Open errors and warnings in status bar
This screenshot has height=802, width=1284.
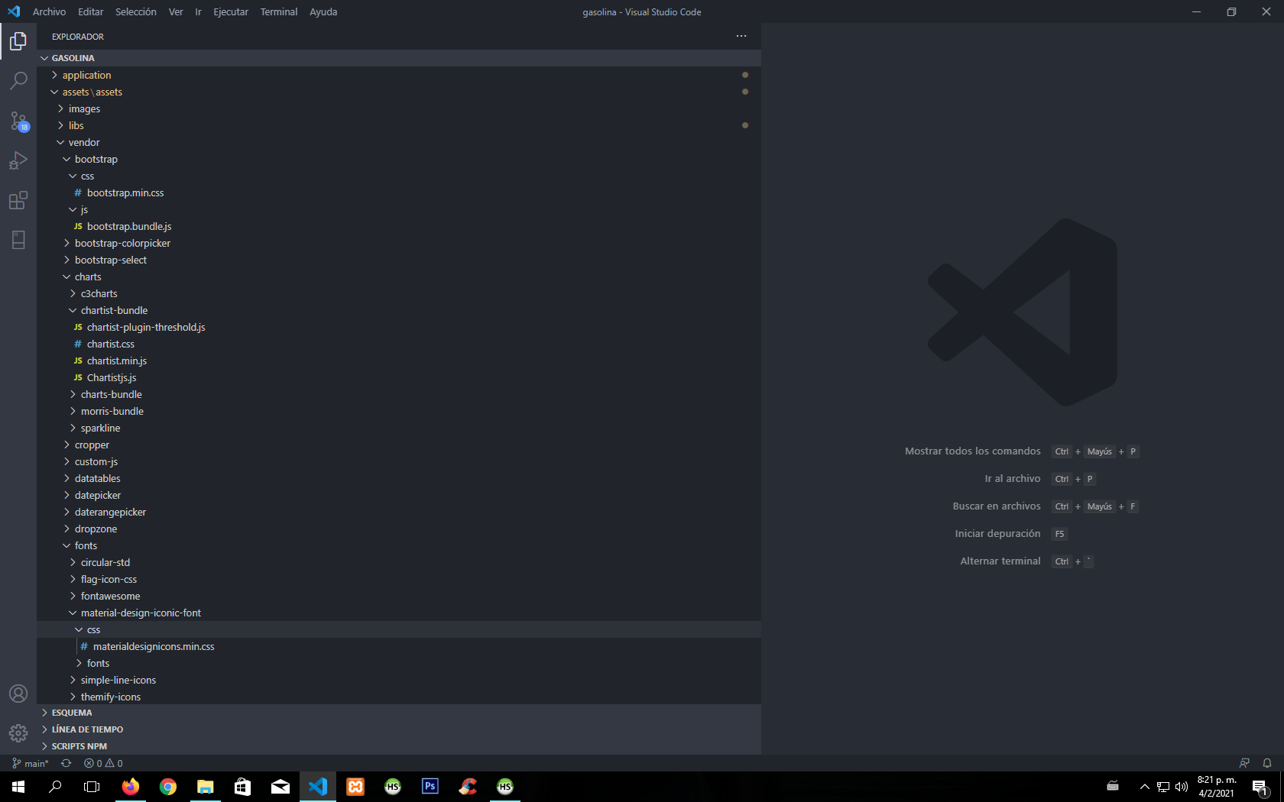103,763
